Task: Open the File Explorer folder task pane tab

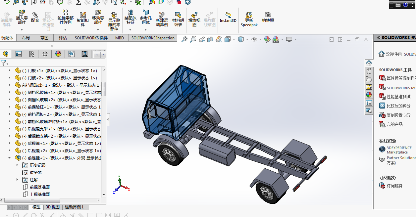Action: click(x=369, y=79)
